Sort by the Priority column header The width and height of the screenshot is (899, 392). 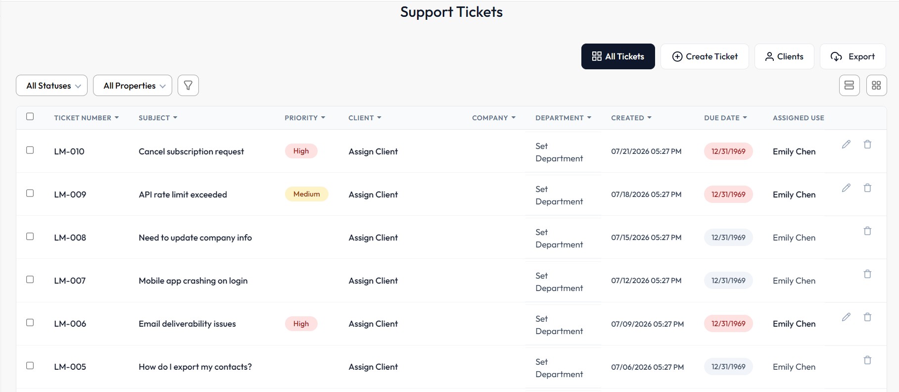[x=305, y=118]
